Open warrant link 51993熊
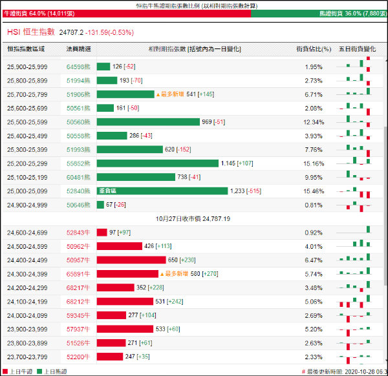 [x=78, y=150]
